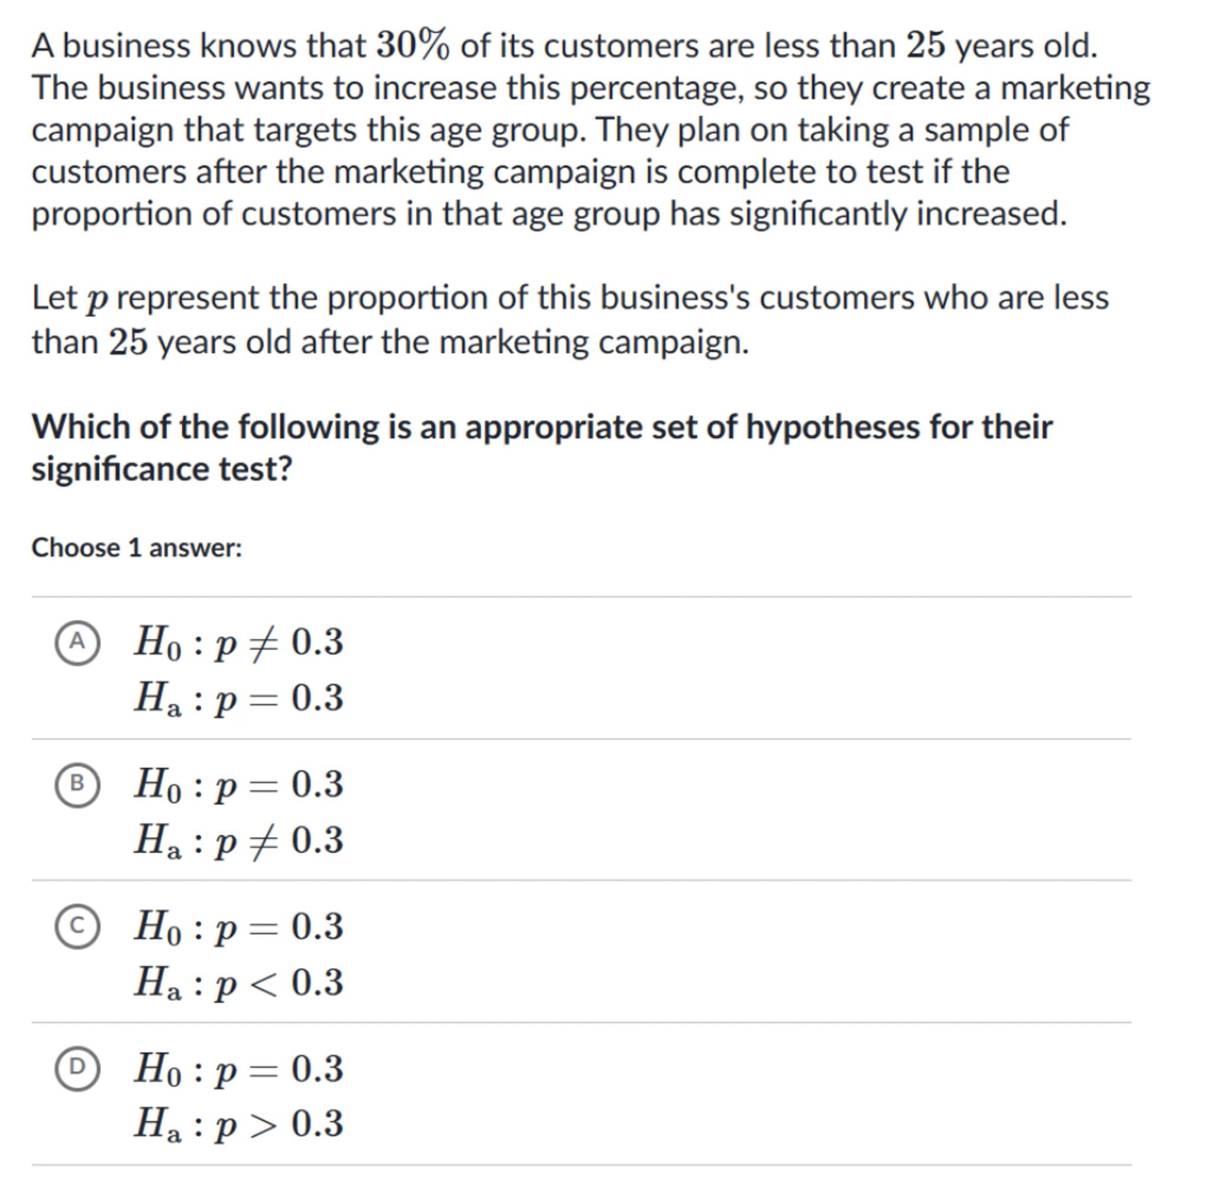Screen dimensions: 1209x1187
Task: Click option A's null hypothesis p ≠ 0.3
Action: [x=238, y=642]
